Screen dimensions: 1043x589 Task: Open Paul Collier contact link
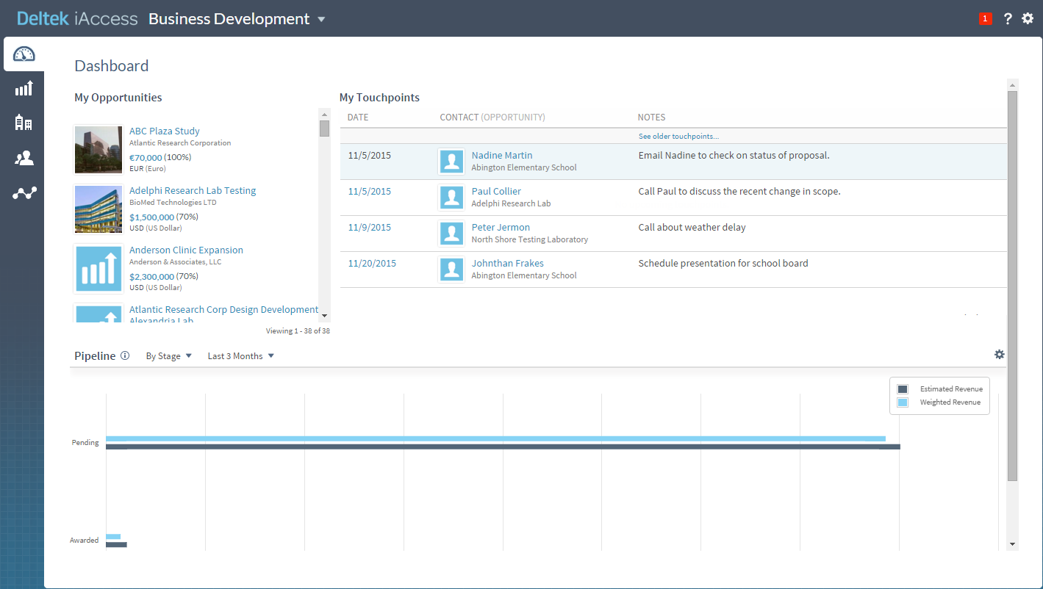pos(496,192)
